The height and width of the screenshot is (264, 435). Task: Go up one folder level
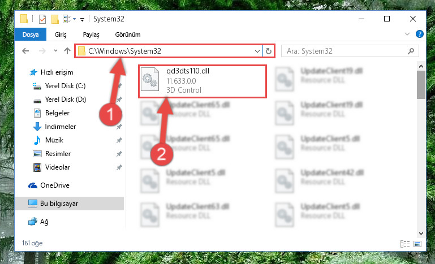[x=67, y=51]
